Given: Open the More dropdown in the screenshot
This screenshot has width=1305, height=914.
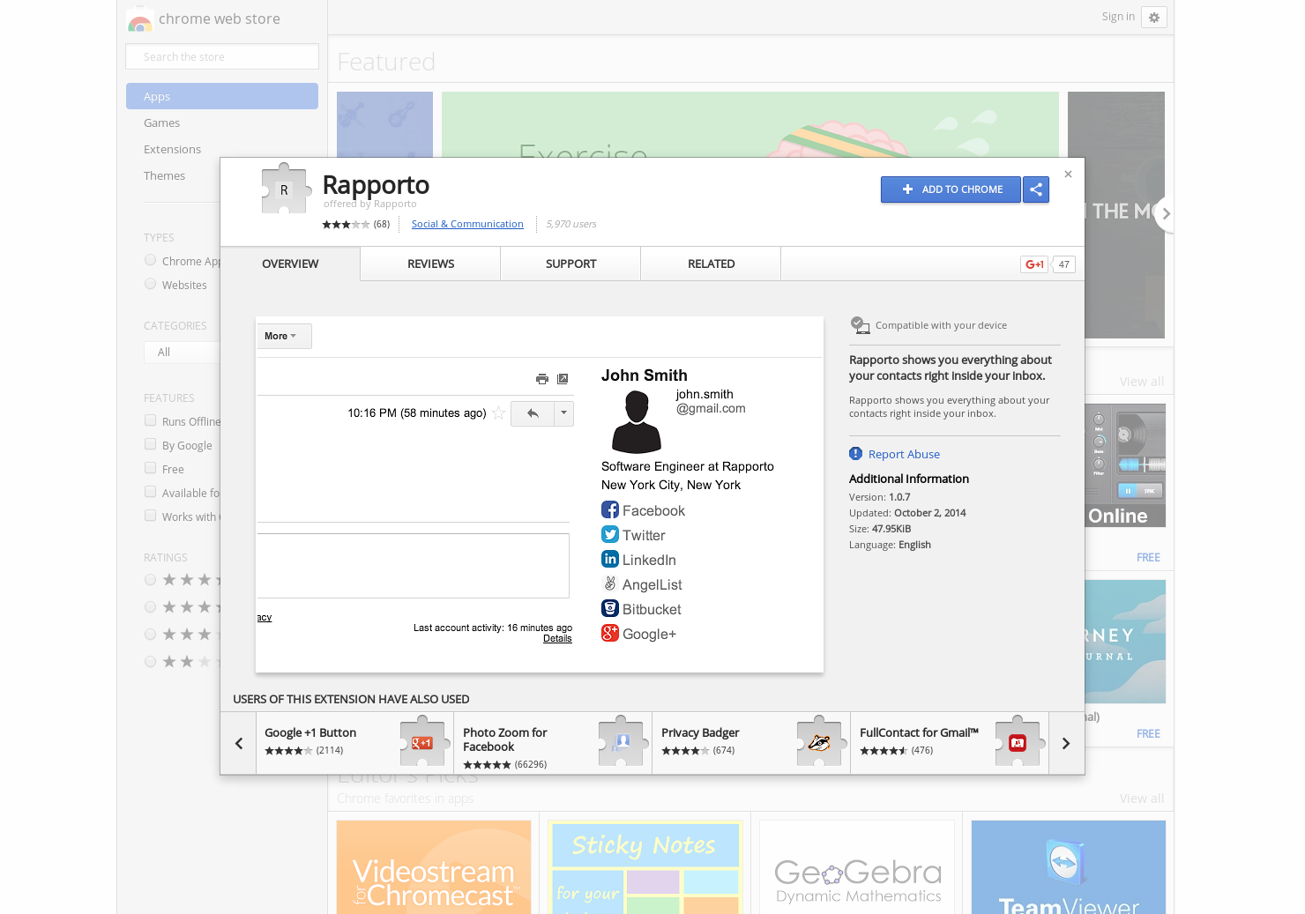Looking at the screenshot, I should (283, 336).
